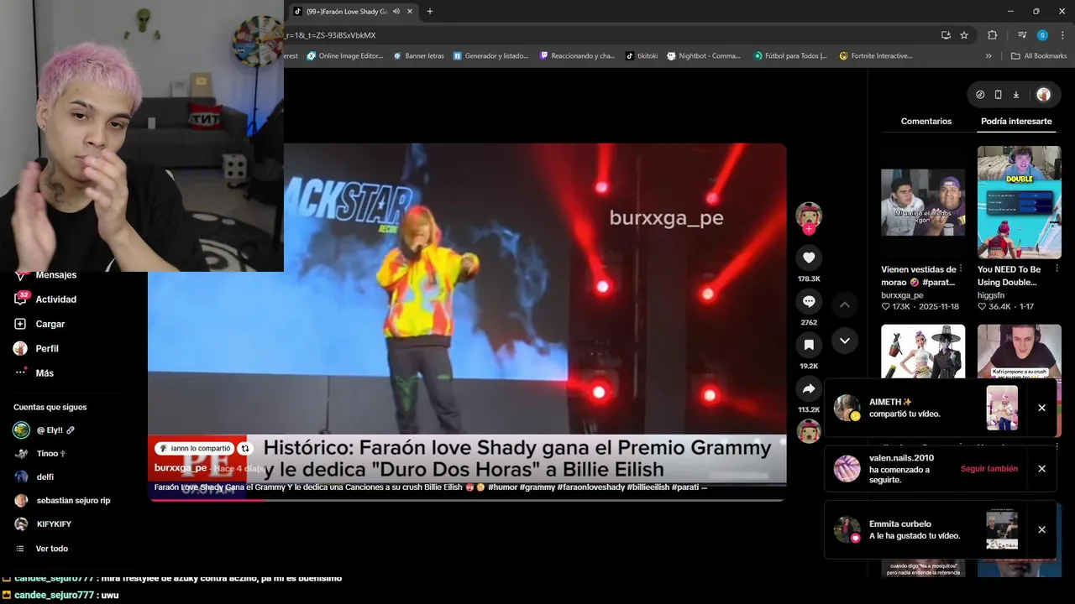Follow creator with the red plus badge
The width and height of the screenshot is (1075, 604).
(x=809, y=229)
